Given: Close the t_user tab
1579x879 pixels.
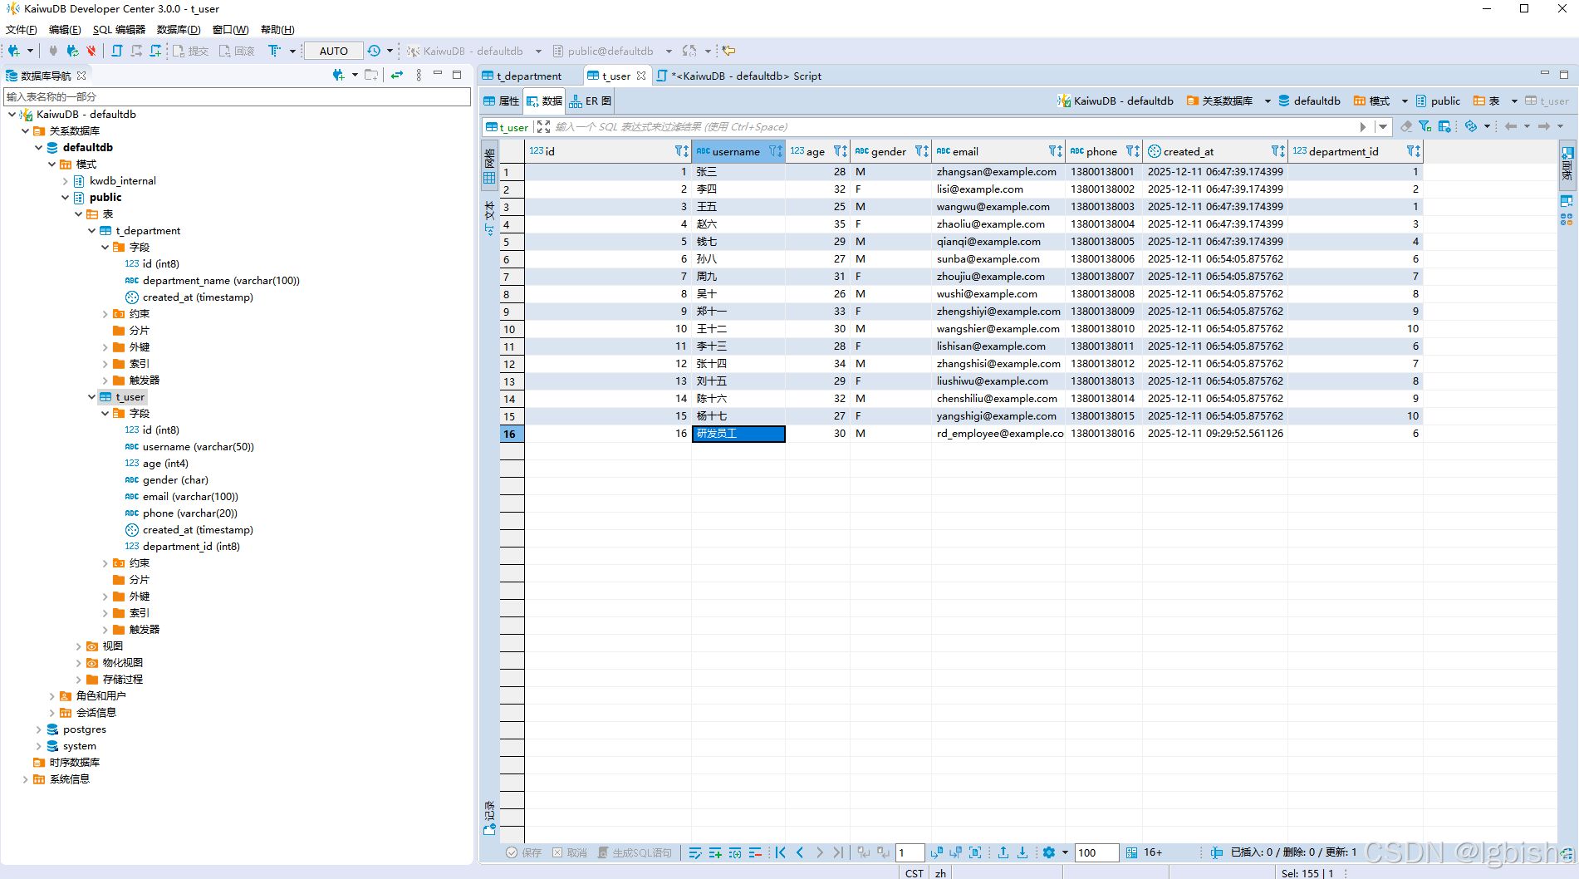Looking at the screenshot, I should [641, 76].
